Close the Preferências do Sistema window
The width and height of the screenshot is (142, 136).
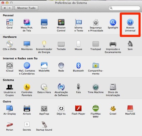(x=3, y=3)
